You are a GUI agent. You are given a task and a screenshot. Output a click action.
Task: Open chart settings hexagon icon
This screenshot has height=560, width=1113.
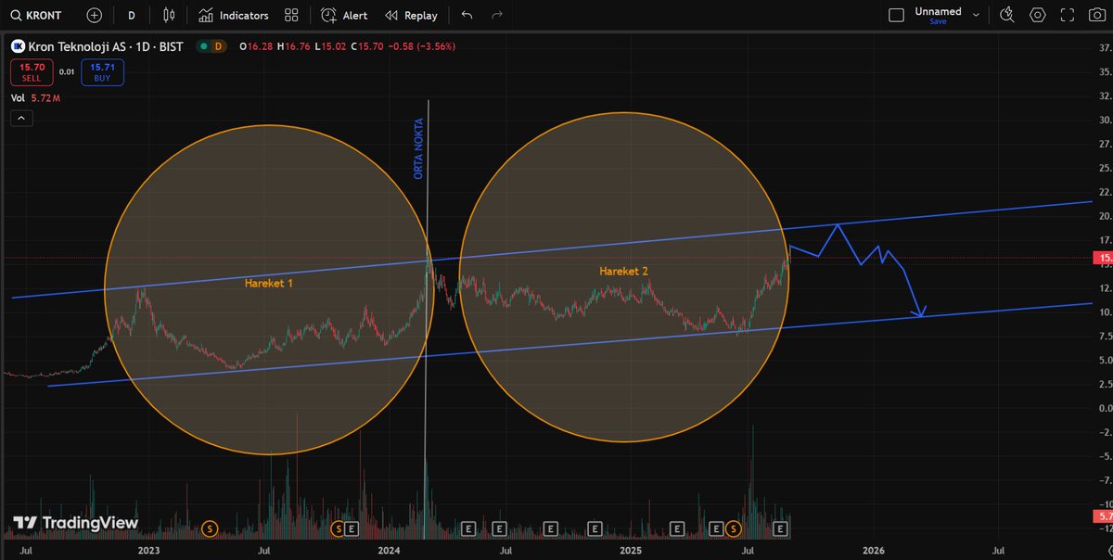tap(1038, 15)
